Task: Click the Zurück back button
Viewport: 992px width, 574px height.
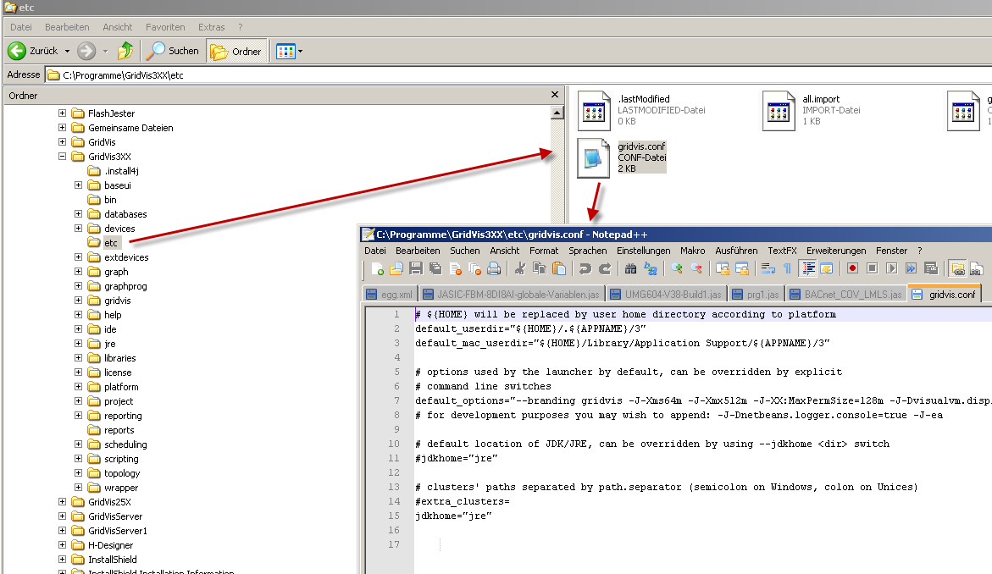Action: (x=34, y=51)
